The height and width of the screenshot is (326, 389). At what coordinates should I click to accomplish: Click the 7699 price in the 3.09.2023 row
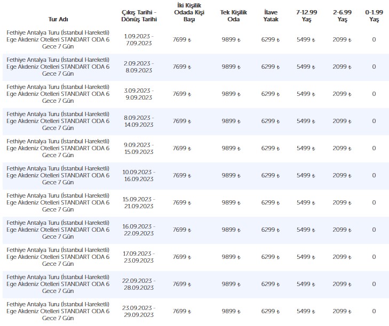(182, 94)
